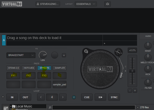Trigger the FX2 pad
This screenshot has width=154, height=110.
[x=29, y=76]
